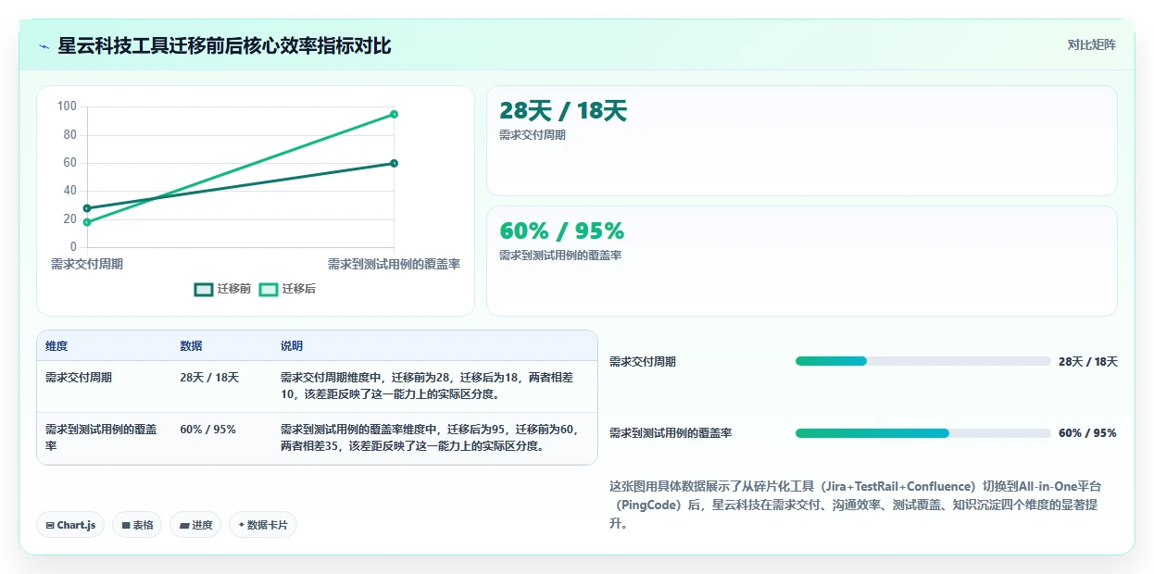Click the summary paragraph mentioning PingCode
The height and width of the screenshot is (574, 1154).
855,505
